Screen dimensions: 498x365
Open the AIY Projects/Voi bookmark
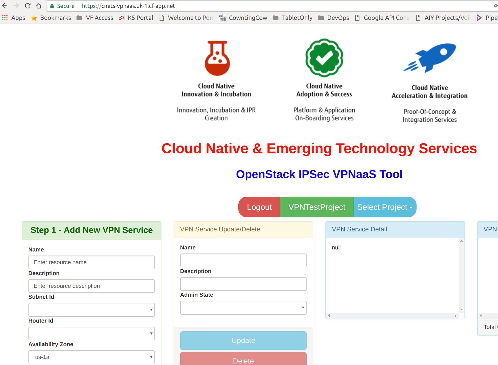(443, 18)
